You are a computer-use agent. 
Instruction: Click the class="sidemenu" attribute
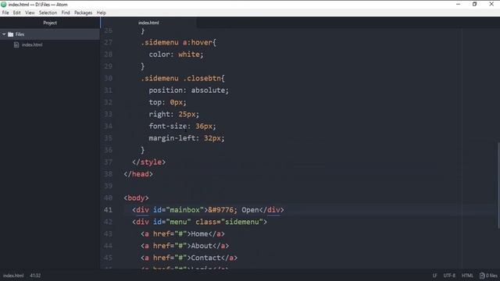coord(229,222)
